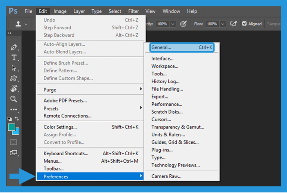Select the Zoom magnifier tool
This screenshot has height=193, width=287.
(13, 99)
